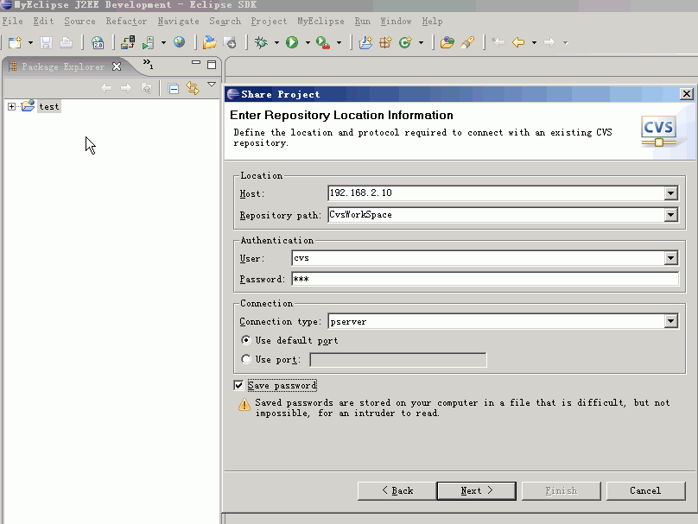The width and height of the screenshot is (698, 524).
Task: Open the Edit menu
Action: pos(43,21)
